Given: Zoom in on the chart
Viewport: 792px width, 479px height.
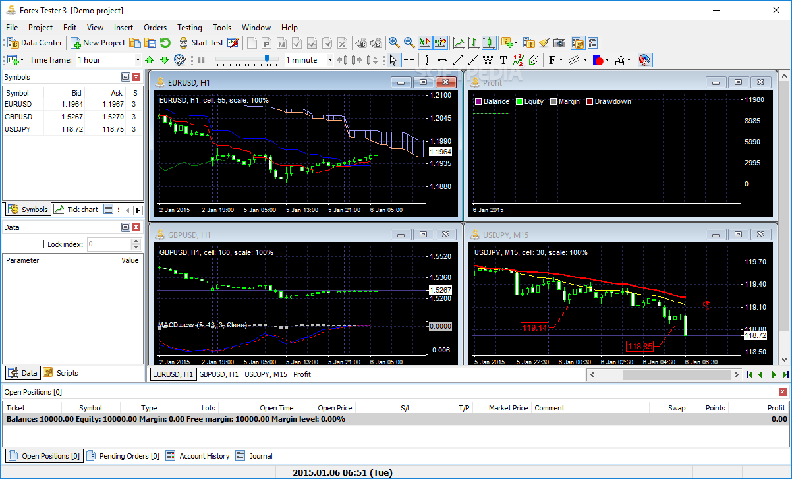Looking at the screenshot, I should coord(394,43).
